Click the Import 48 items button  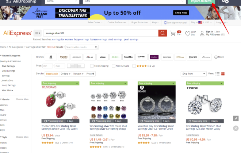coord(201,1)
